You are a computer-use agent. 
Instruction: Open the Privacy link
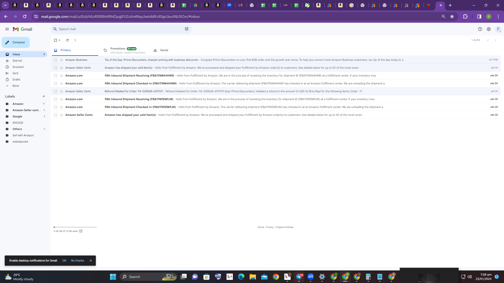tap(270, 227)
